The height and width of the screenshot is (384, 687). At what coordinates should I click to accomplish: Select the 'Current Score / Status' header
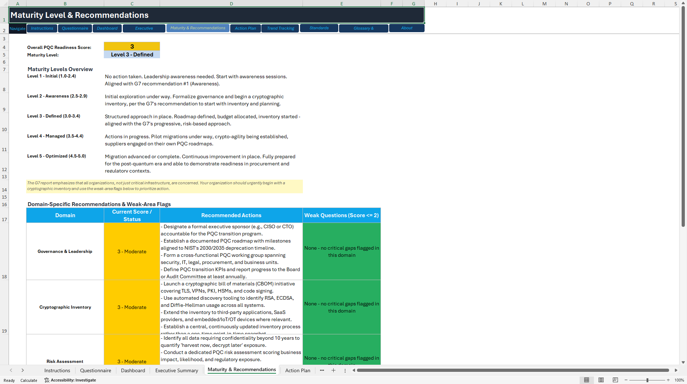tap(132, 215)
